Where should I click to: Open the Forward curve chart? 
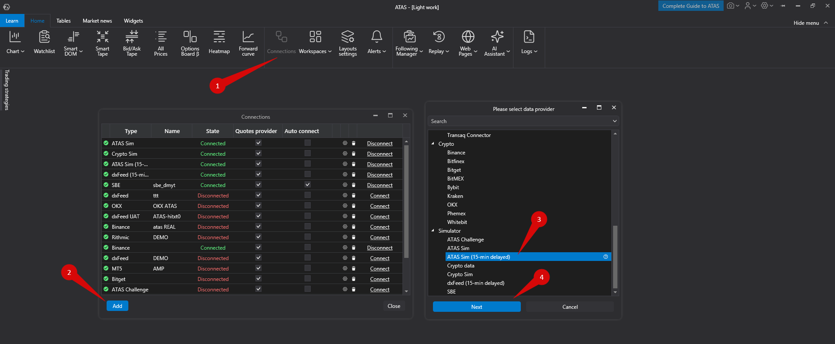click(x=248, y=43)
